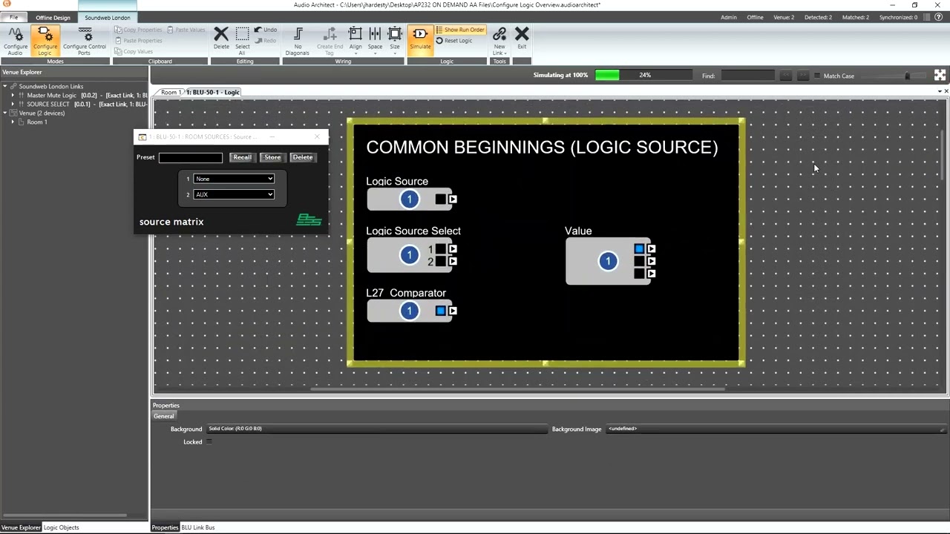950x534 pixels.
Task: Open the Align tool
Action: point(356,41)
